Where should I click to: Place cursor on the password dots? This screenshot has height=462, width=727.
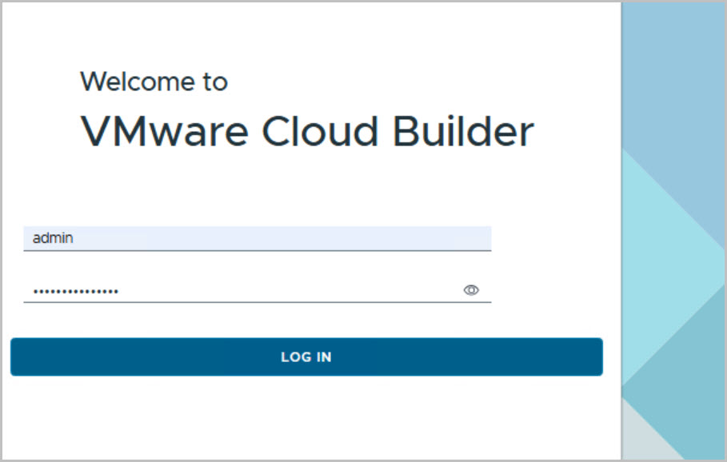[75, 292]
